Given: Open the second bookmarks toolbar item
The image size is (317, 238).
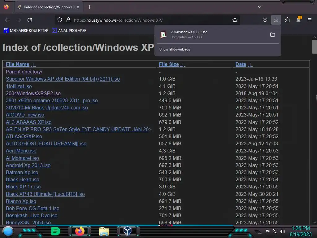Looking at the screenshot, I should click(x=69, y=31).
